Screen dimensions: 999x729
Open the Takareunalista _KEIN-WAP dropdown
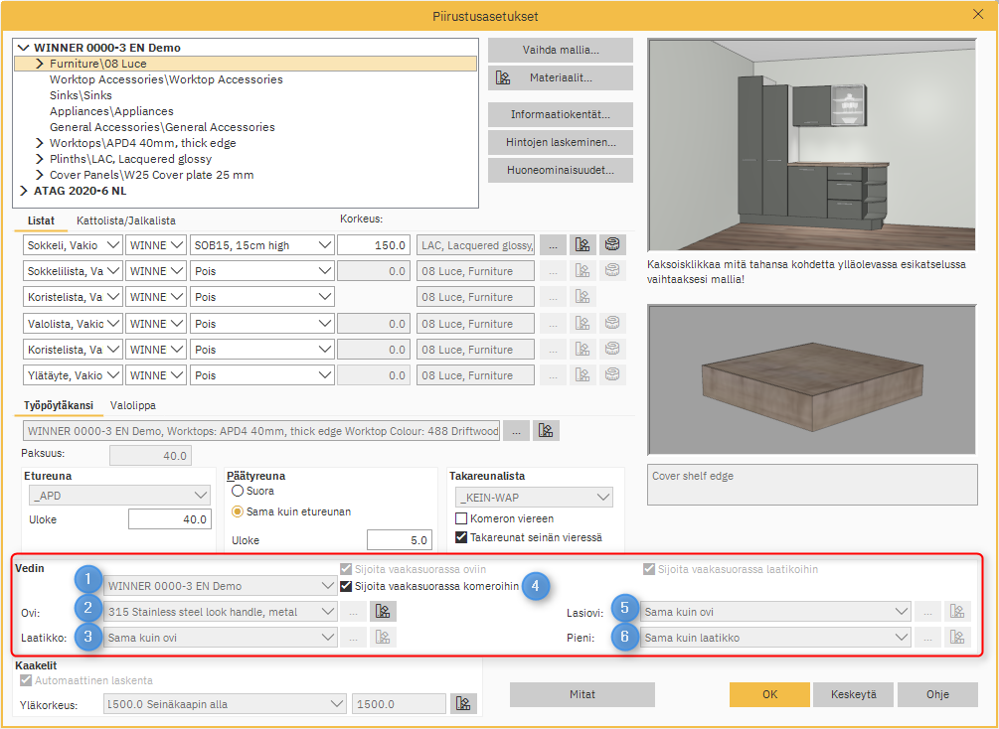click(534, 497)
